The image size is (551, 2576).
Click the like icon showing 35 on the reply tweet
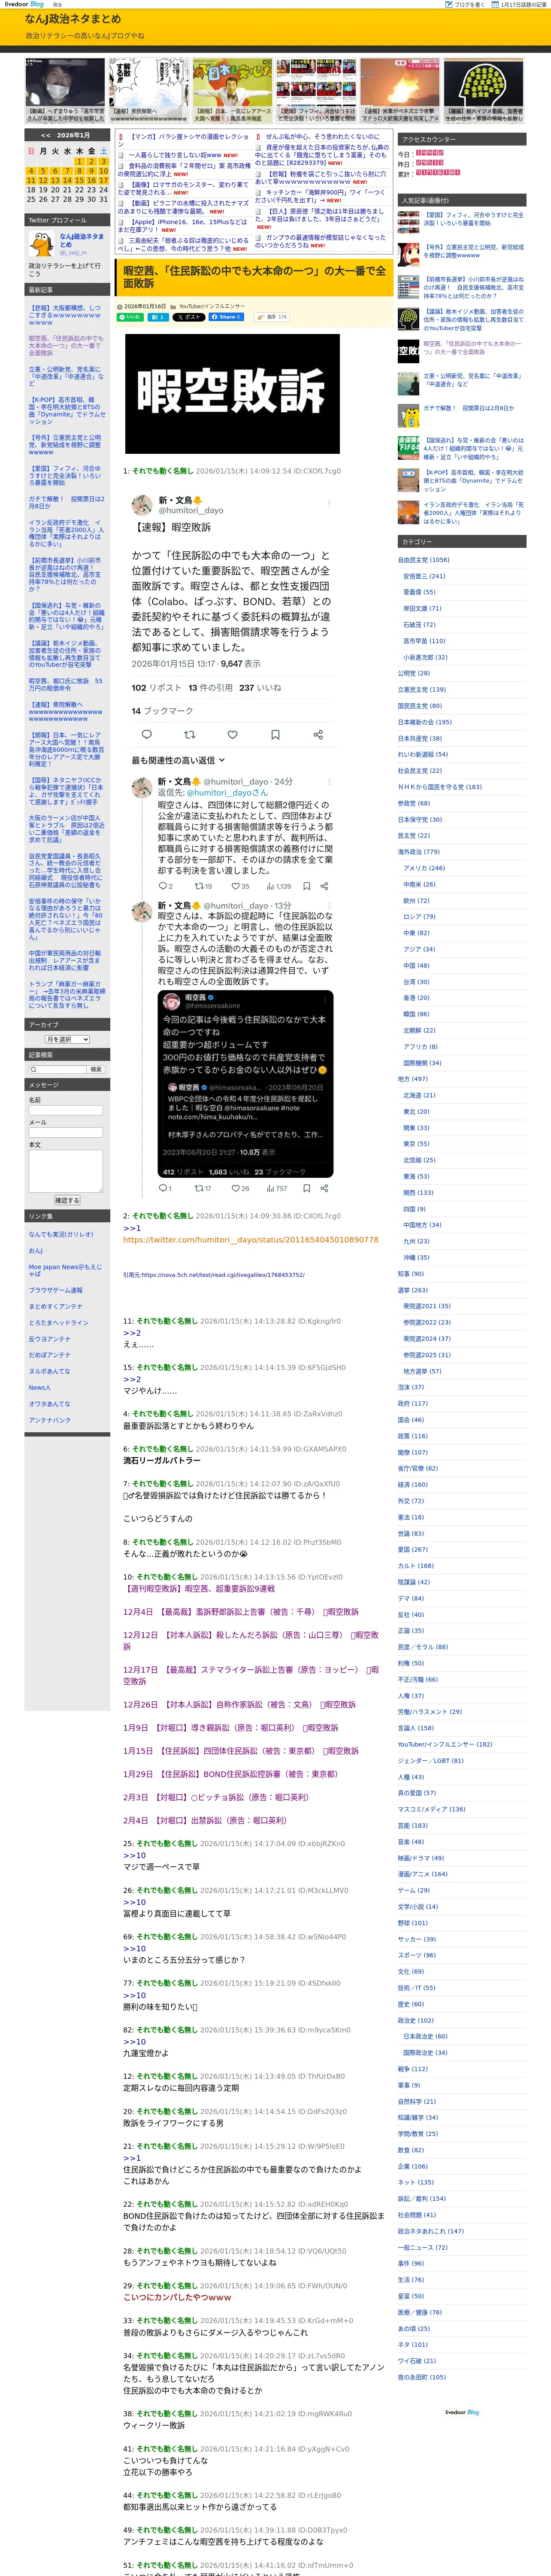point(235,886)
